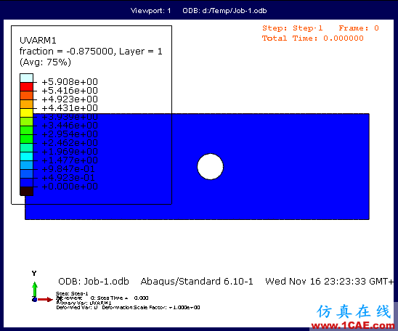398x331 pixels.
Task: Click the coordinate triad Y axis arrow
Action: point(35,289)
